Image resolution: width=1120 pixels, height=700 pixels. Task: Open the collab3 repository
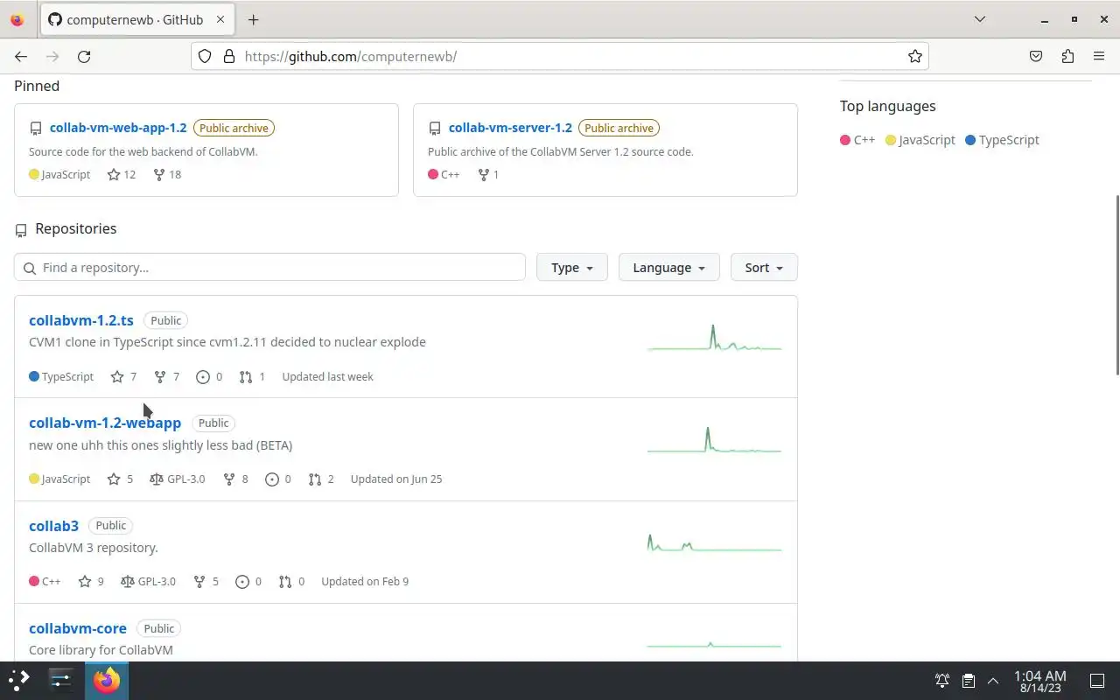coord(53,526)
